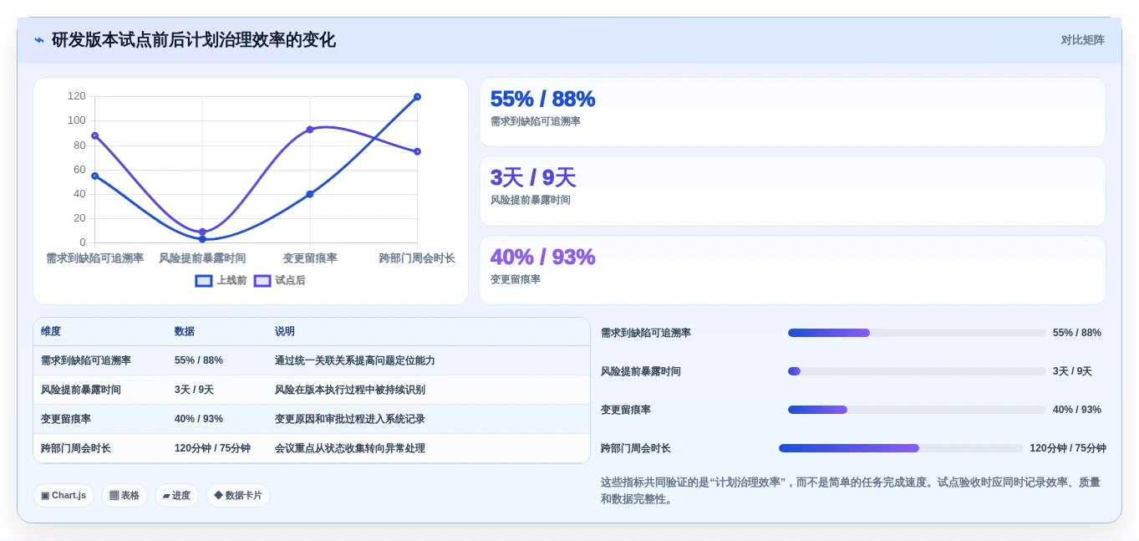
Task: Click 上线前 data point at 变更留痕率
Action: (310, 194)
